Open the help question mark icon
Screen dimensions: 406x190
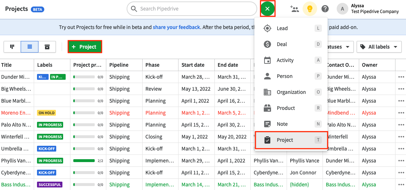[325, 9]
